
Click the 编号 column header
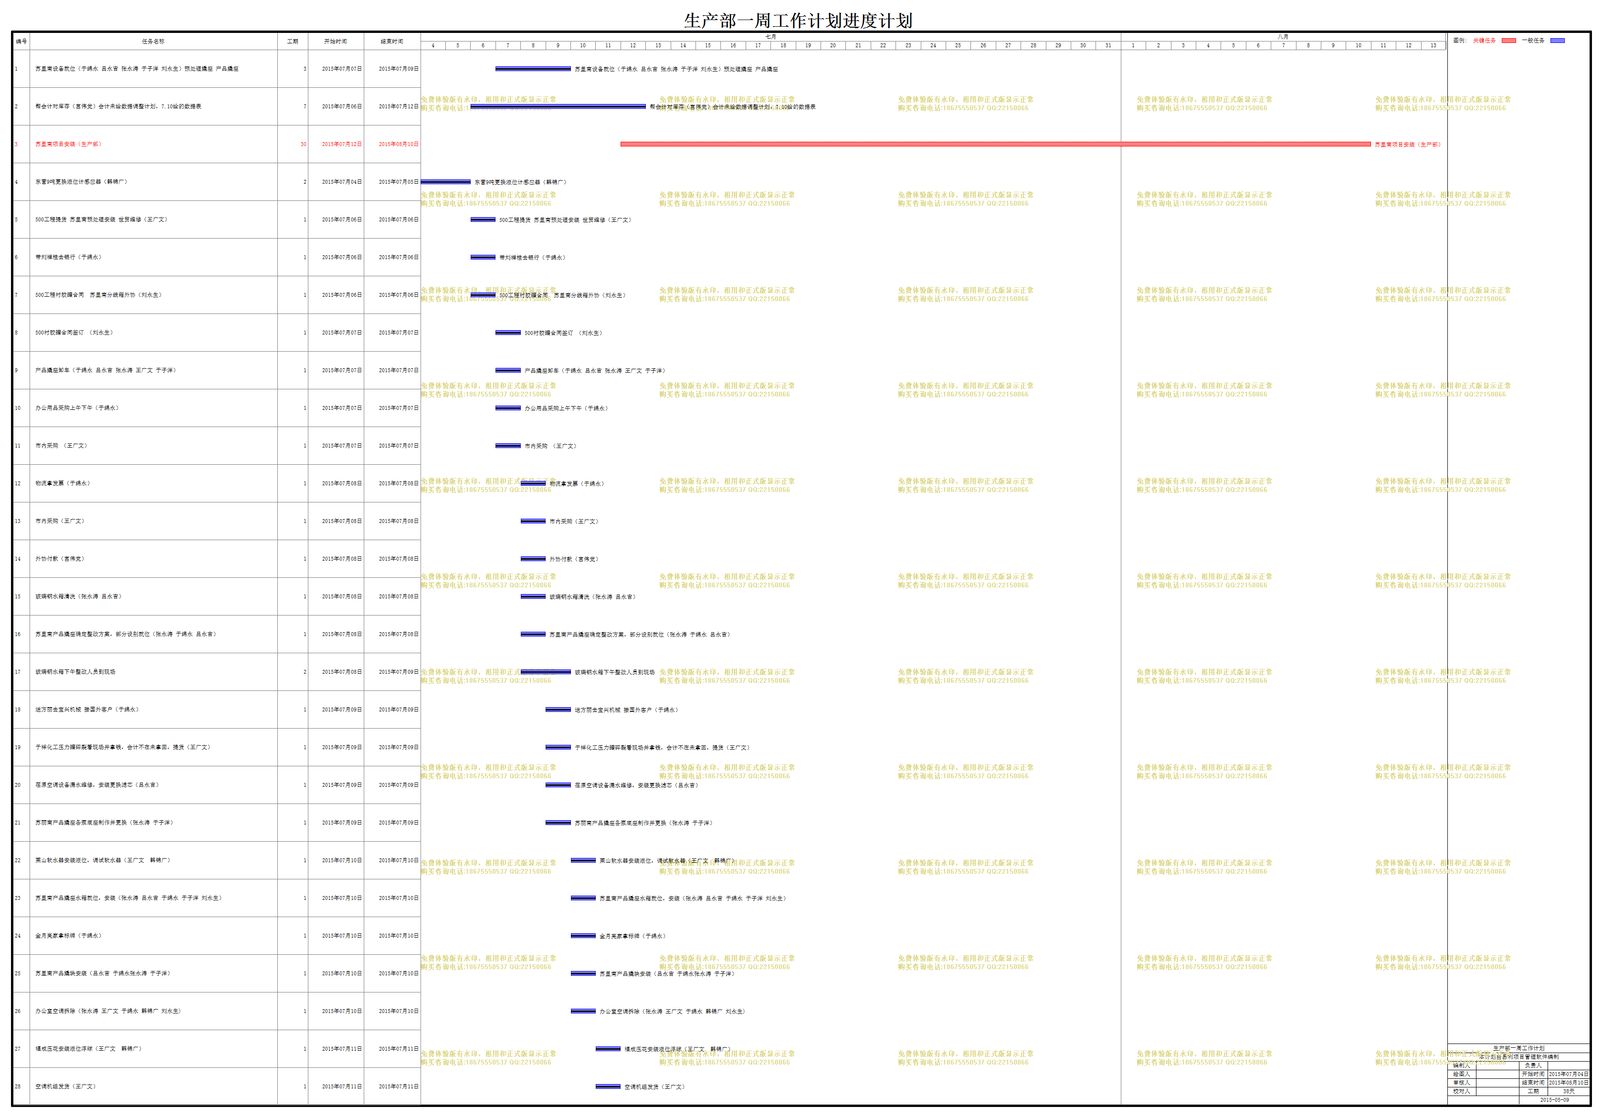(x=21, y=41)
